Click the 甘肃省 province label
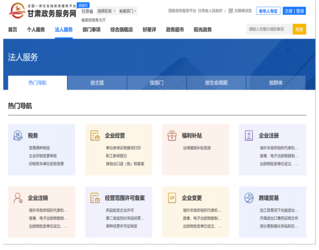The width and height of the screenshot is (319, 250). (87, 11)
